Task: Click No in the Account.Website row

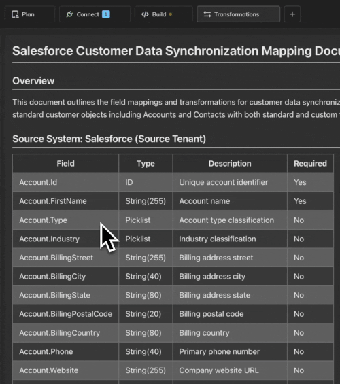Action: pyautogui.click(x=310, y=370)
